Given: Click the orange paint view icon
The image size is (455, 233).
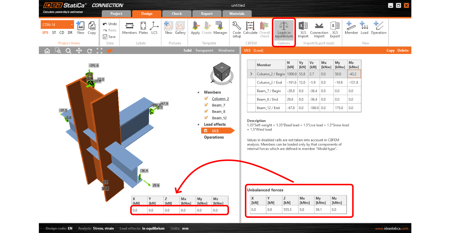Looking at the screenshot, I should (x=109, y=51).
